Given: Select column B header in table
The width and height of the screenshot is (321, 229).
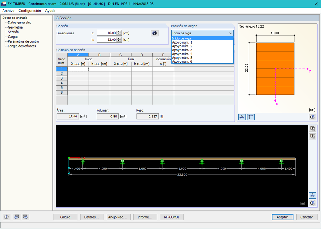Looking at the screenshot, I should point(99,55).
